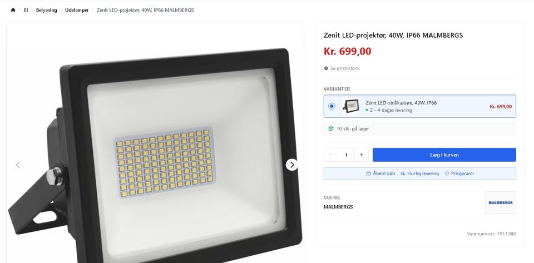Click Prisgaranti shield icon
The width and height of the screenshot is (534, 263).
446,173
